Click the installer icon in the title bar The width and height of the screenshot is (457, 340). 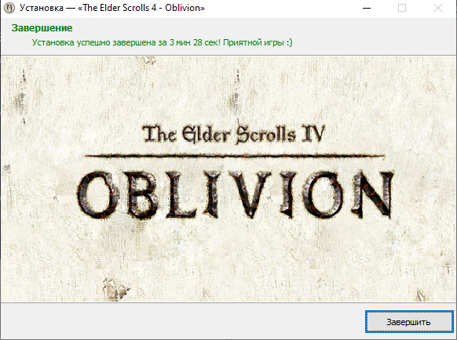9,8
